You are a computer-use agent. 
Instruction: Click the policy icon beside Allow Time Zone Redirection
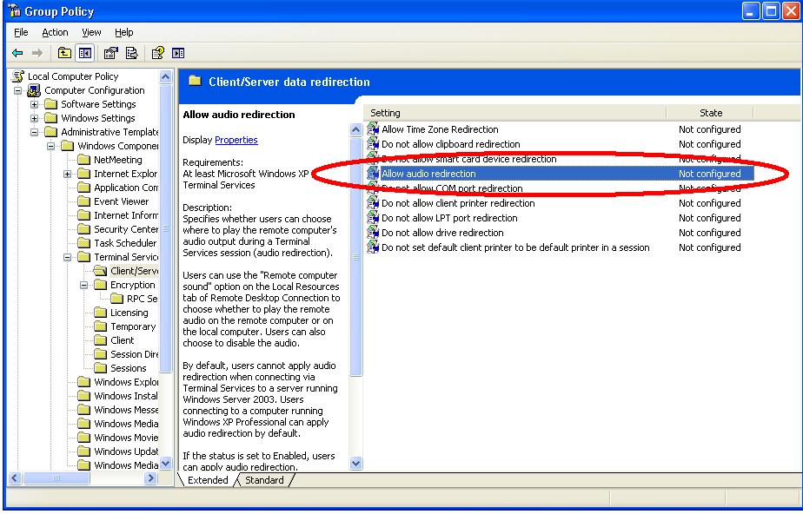pos(373,129)
